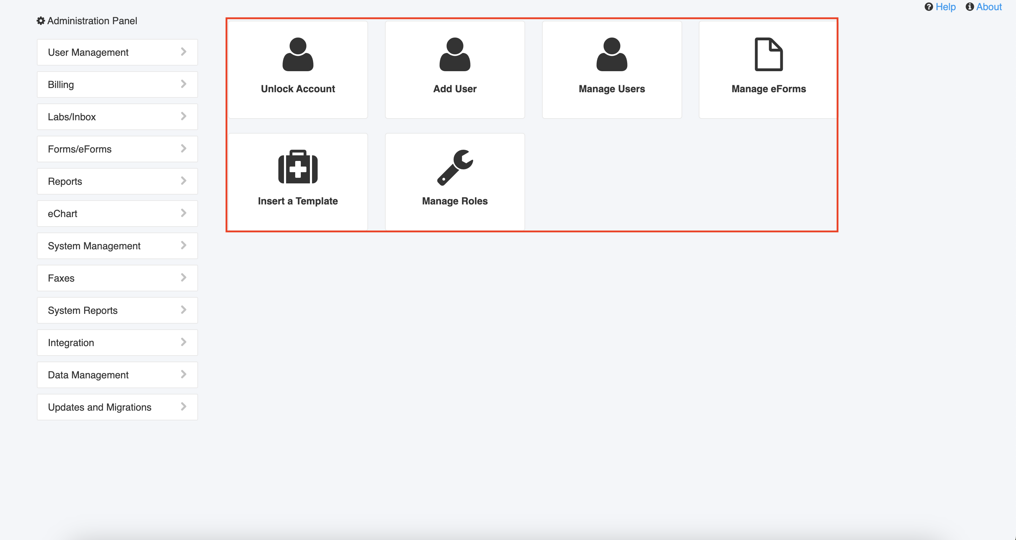Open the Labs/Inbox menu label

pos(72,117)
